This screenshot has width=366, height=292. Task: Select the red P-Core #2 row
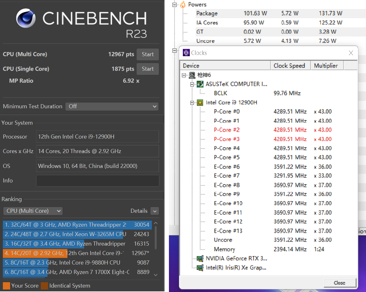(x=273, y=130)
